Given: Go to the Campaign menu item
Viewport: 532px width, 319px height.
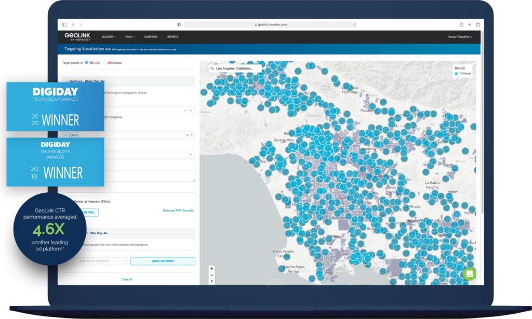Looking at the screenshot, I should [x=151, y=37].
